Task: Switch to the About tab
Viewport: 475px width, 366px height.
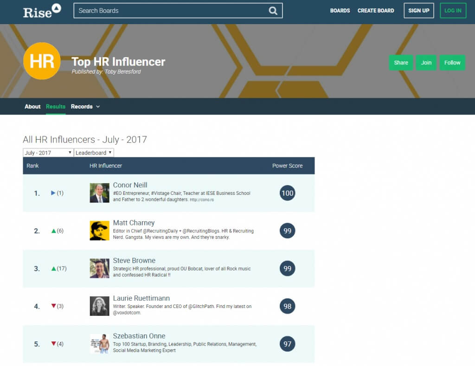Action: (x=32, y=107)
